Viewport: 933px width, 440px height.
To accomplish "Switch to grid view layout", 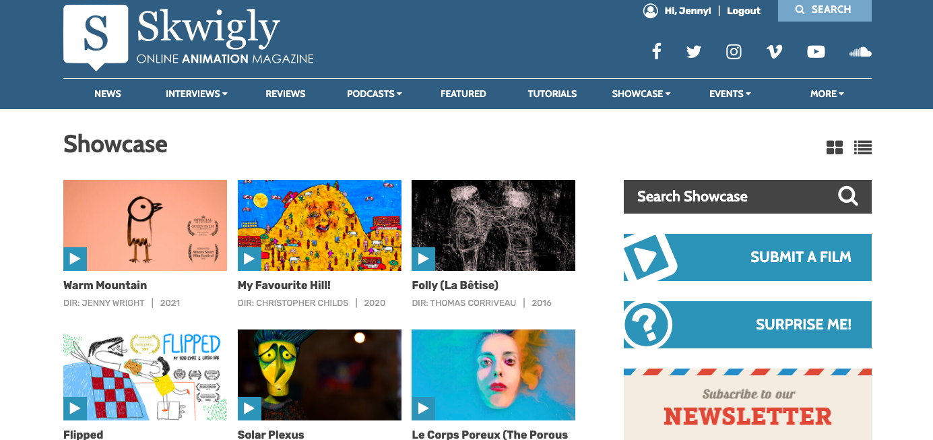I will click(835, 147).
